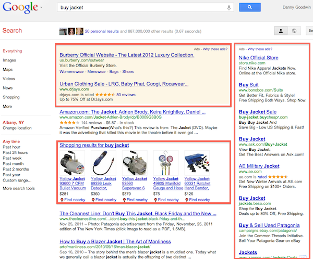Open How to Buy a Blazer Jacket result
Image resolution: width=313 pixels, height=259 pixels.
click(115, 242)
